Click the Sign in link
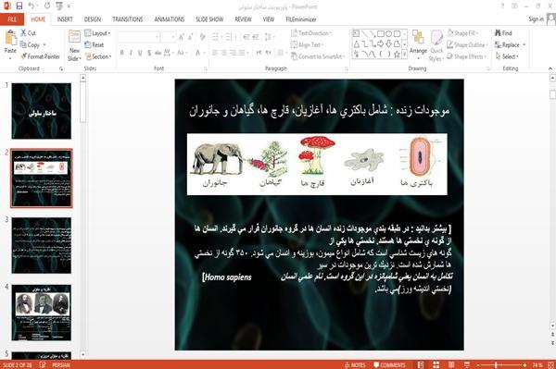556x369 pixels. 536,19
